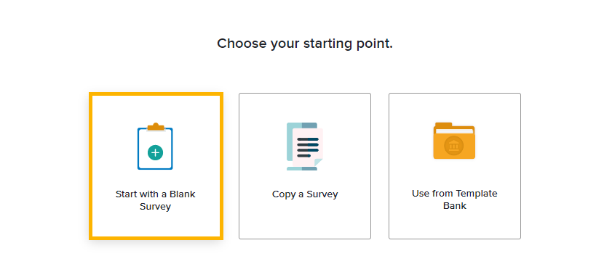The image size is (604, 272).
Task: Click the orange clip atop the clipboard
Action: 156,127
